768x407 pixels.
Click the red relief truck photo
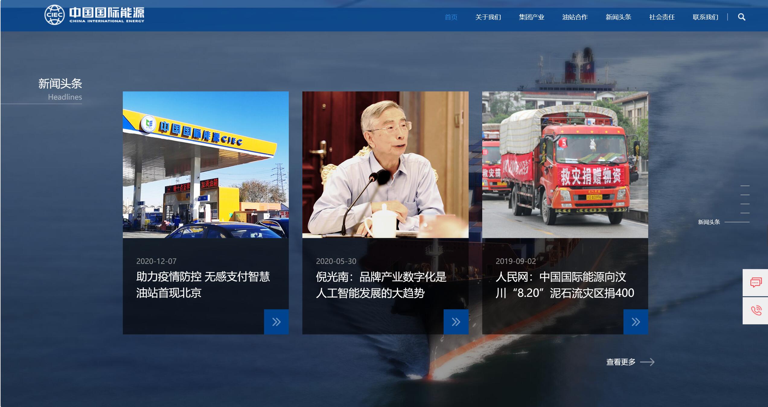point(565,165)
